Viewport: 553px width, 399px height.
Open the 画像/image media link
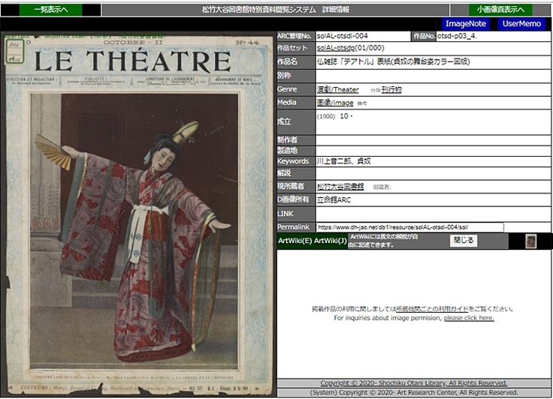tap(335, 103)
